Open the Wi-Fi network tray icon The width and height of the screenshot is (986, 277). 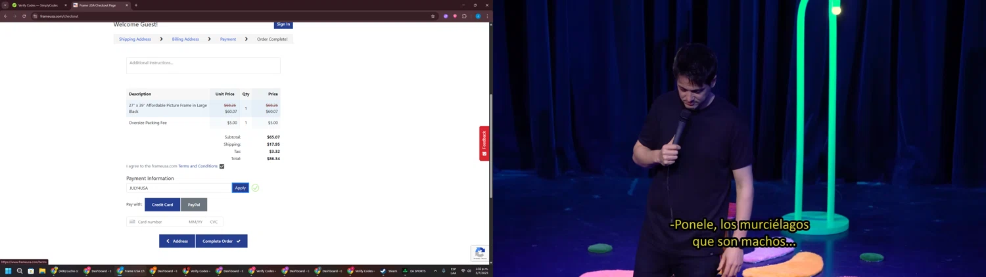[463, 270]
